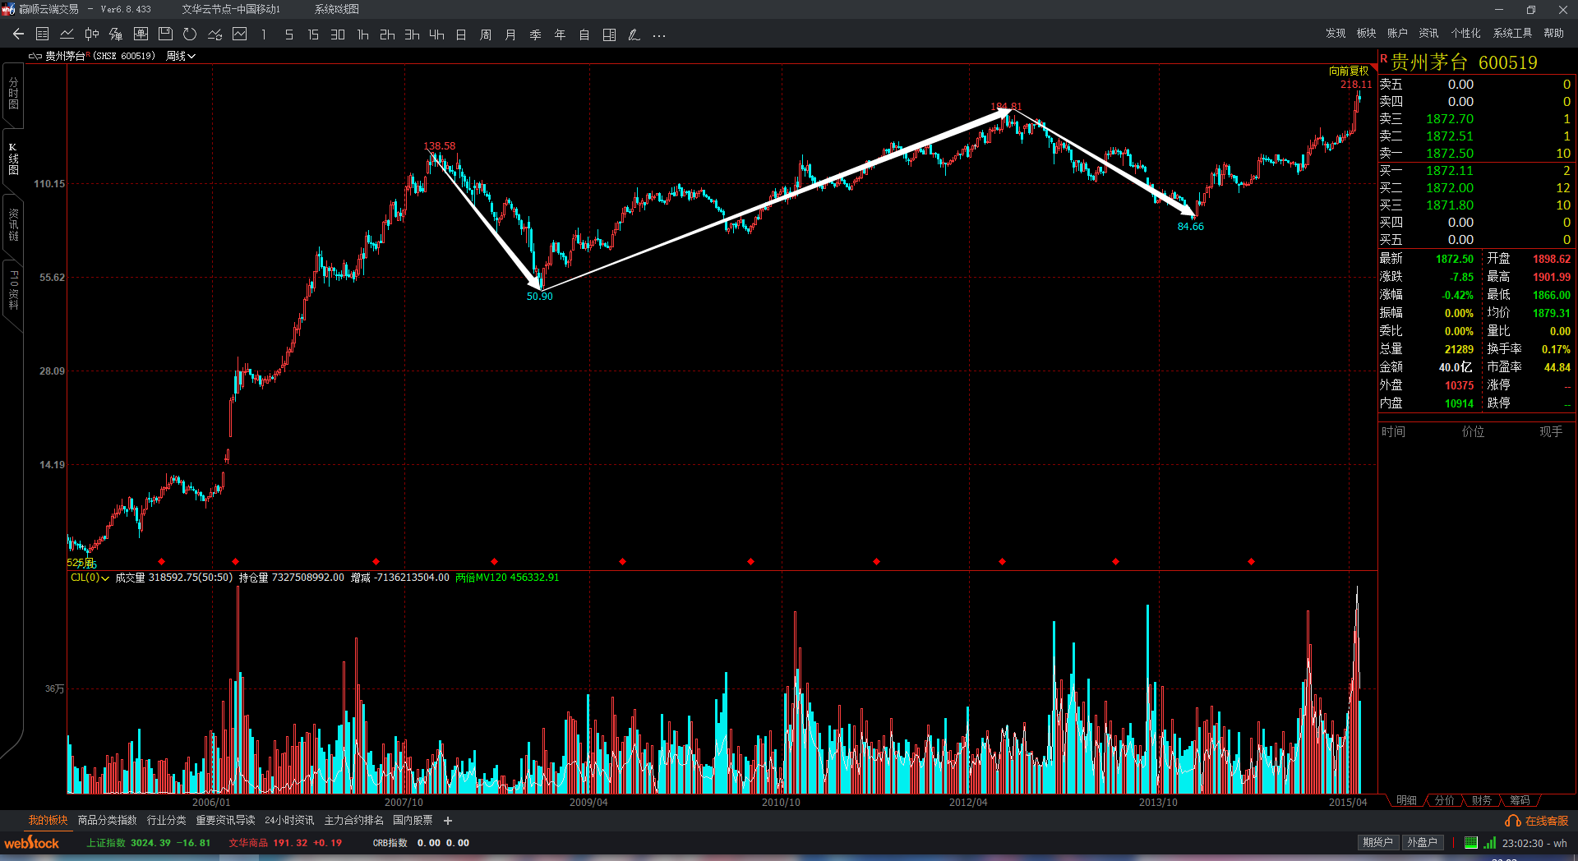Click the split window layout icon

click(609, 35)
